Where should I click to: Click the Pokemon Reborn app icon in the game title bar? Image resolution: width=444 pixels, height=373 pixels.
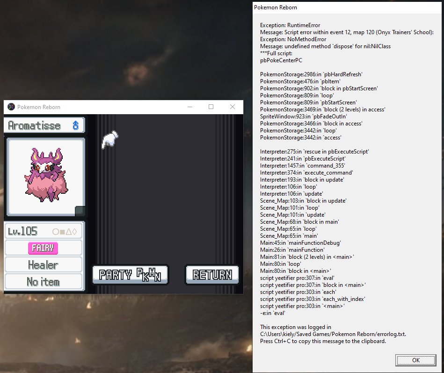(x=11, y=107)
